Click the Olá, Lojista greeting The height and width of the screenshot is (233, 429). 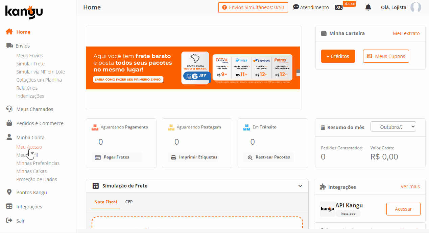point(394,7)
